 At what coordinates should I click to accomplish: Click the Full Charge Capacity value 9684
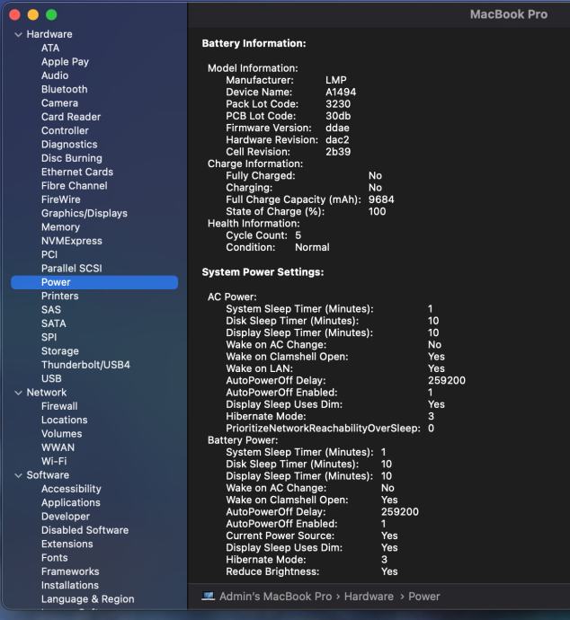pyautogui.click(x=382, y=199)
